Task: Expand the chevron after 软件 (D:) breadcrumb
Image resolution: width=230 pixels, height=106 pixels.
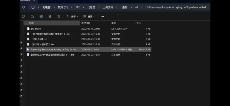Action: (72, 7)
